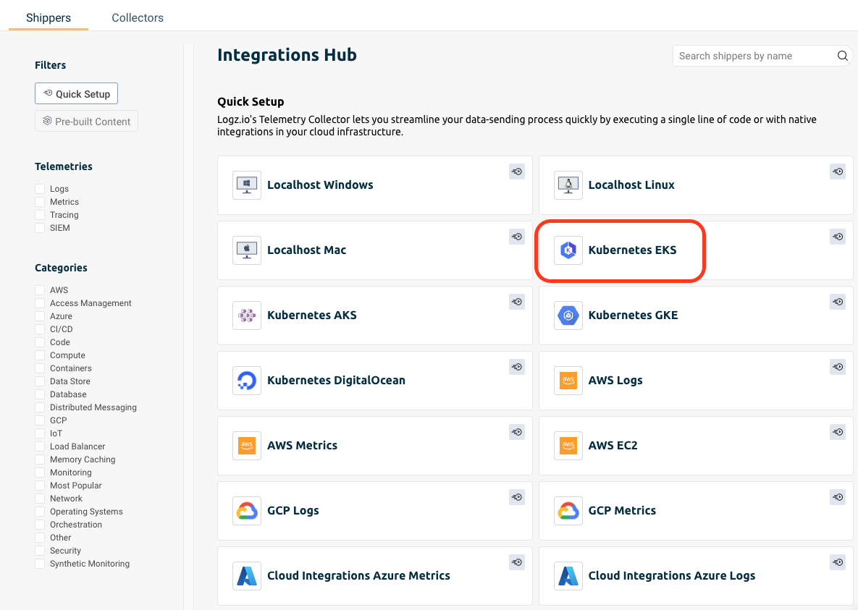This screenshot has width=858, height=610.
Task: Click the Localhost Windows monitor icon
Action: 247,185
